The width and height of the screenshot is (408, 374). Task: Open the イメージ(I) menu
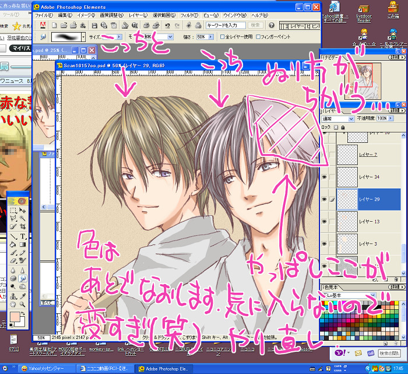86,15
